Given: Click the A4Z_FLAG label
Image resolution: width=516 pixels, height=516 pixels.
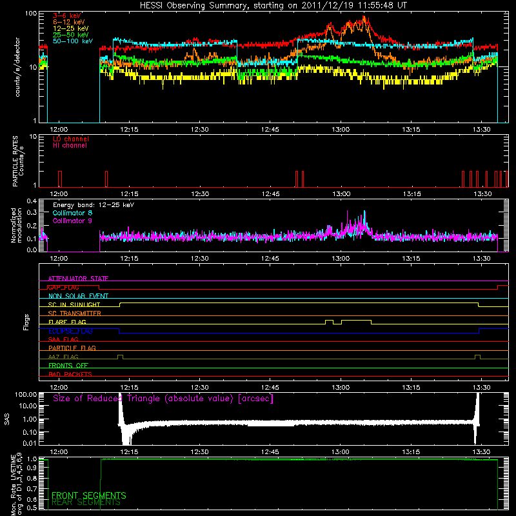Looking at the screenshot, I should tap(63, 357).
